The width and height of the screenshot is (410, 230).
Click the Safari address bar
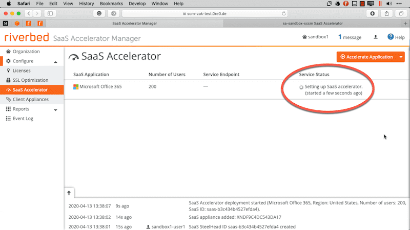(204, 14)
